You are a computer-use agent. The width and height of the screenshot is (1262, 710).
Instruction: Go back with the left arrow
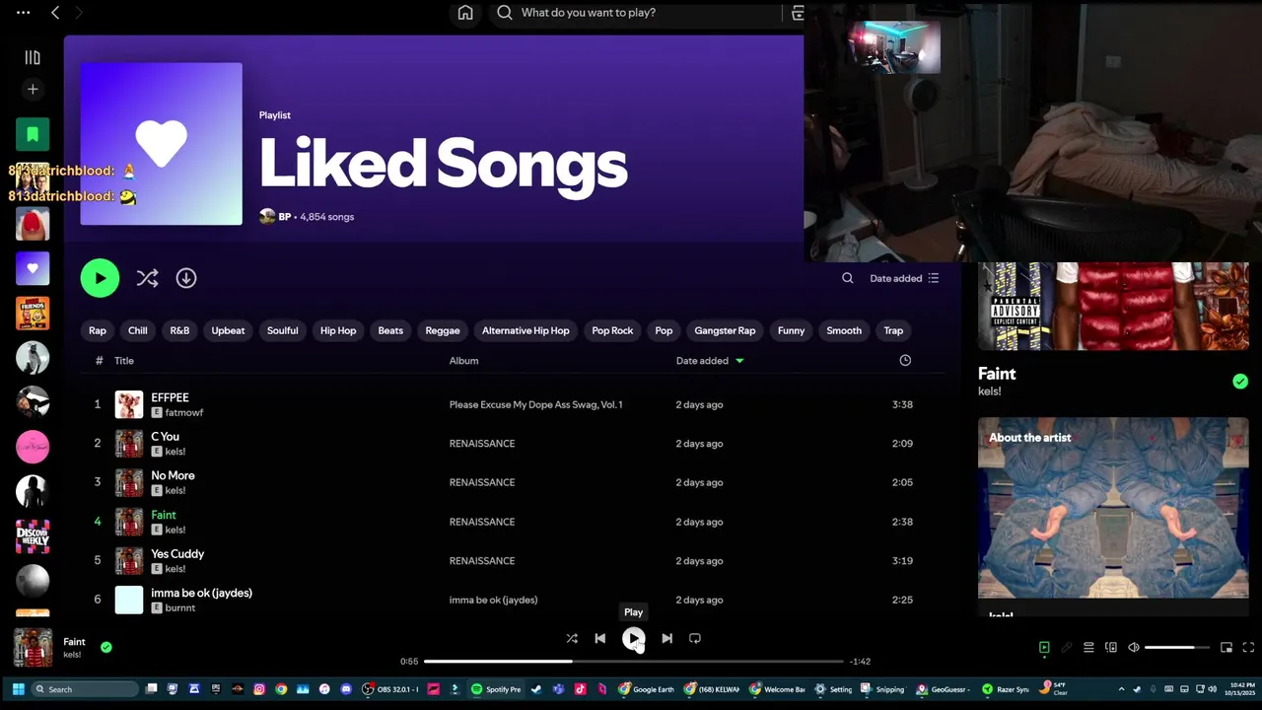coord(55,13)
